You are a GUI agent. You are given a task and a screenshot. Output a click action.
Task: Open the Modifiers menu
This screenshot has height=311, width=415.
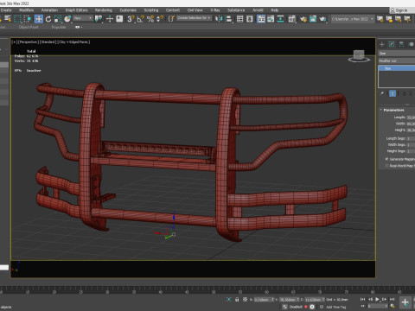pyautogui.click(x=27, y=10)
